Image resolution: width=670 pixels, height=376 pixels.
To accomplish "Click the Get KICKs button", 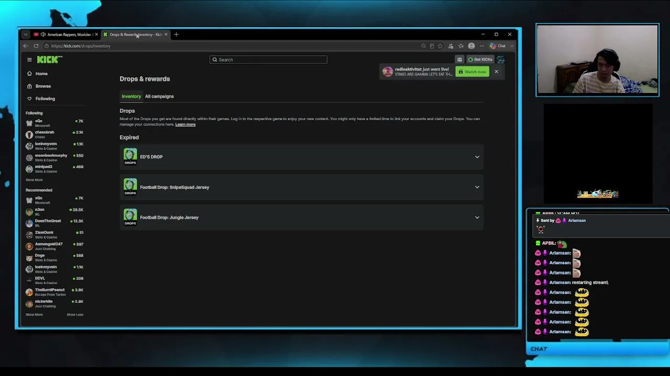I will 481,60.
